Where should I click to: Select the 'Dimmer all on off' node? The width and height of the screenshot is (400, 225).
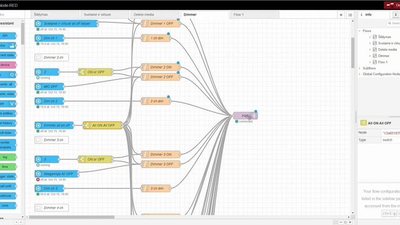[54, 125]
